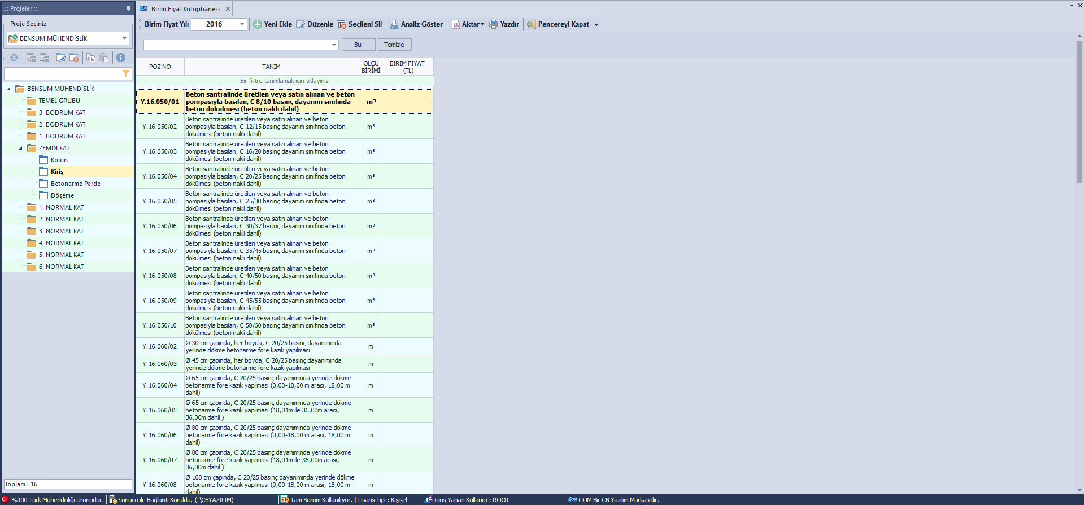Collapse the BENSUM MÜHENDİSLİK root node

pos(8,89)
